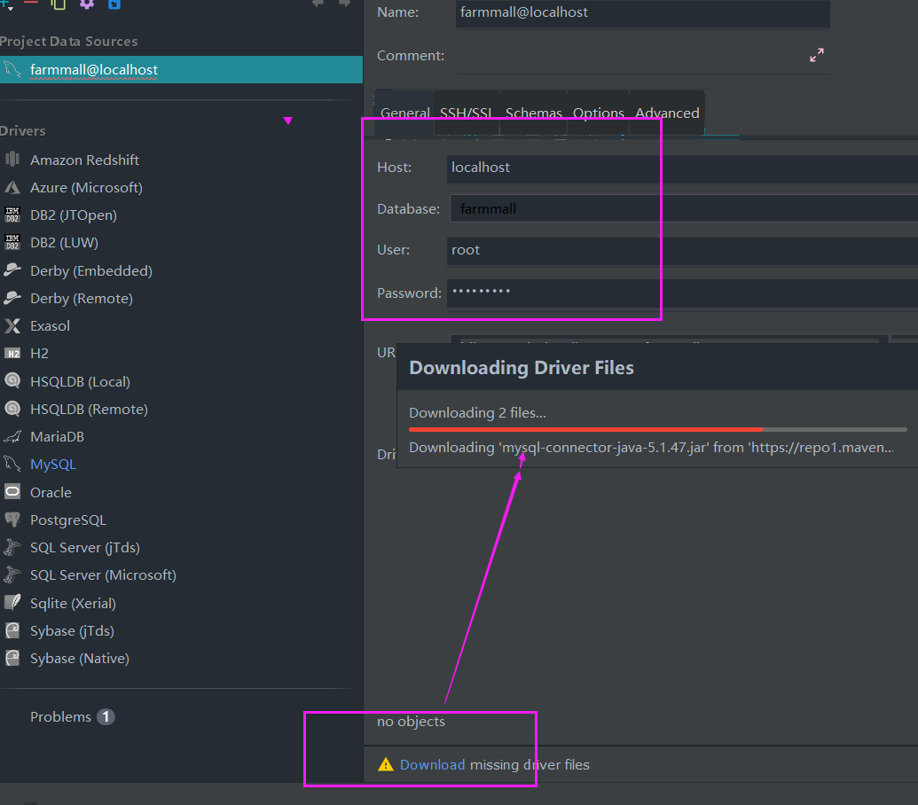Screen dimensions: 918x805
Task: Click the Derby (Remote) hat icon
Action: 12,298
